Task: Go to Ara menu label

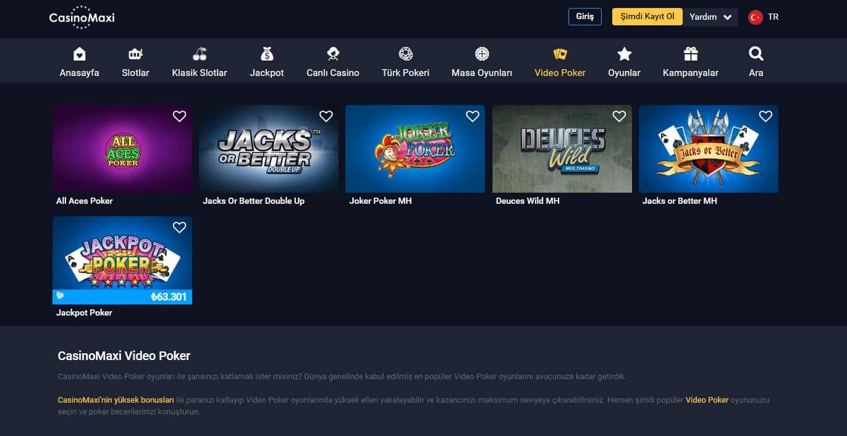Action: tap(756, 73)
